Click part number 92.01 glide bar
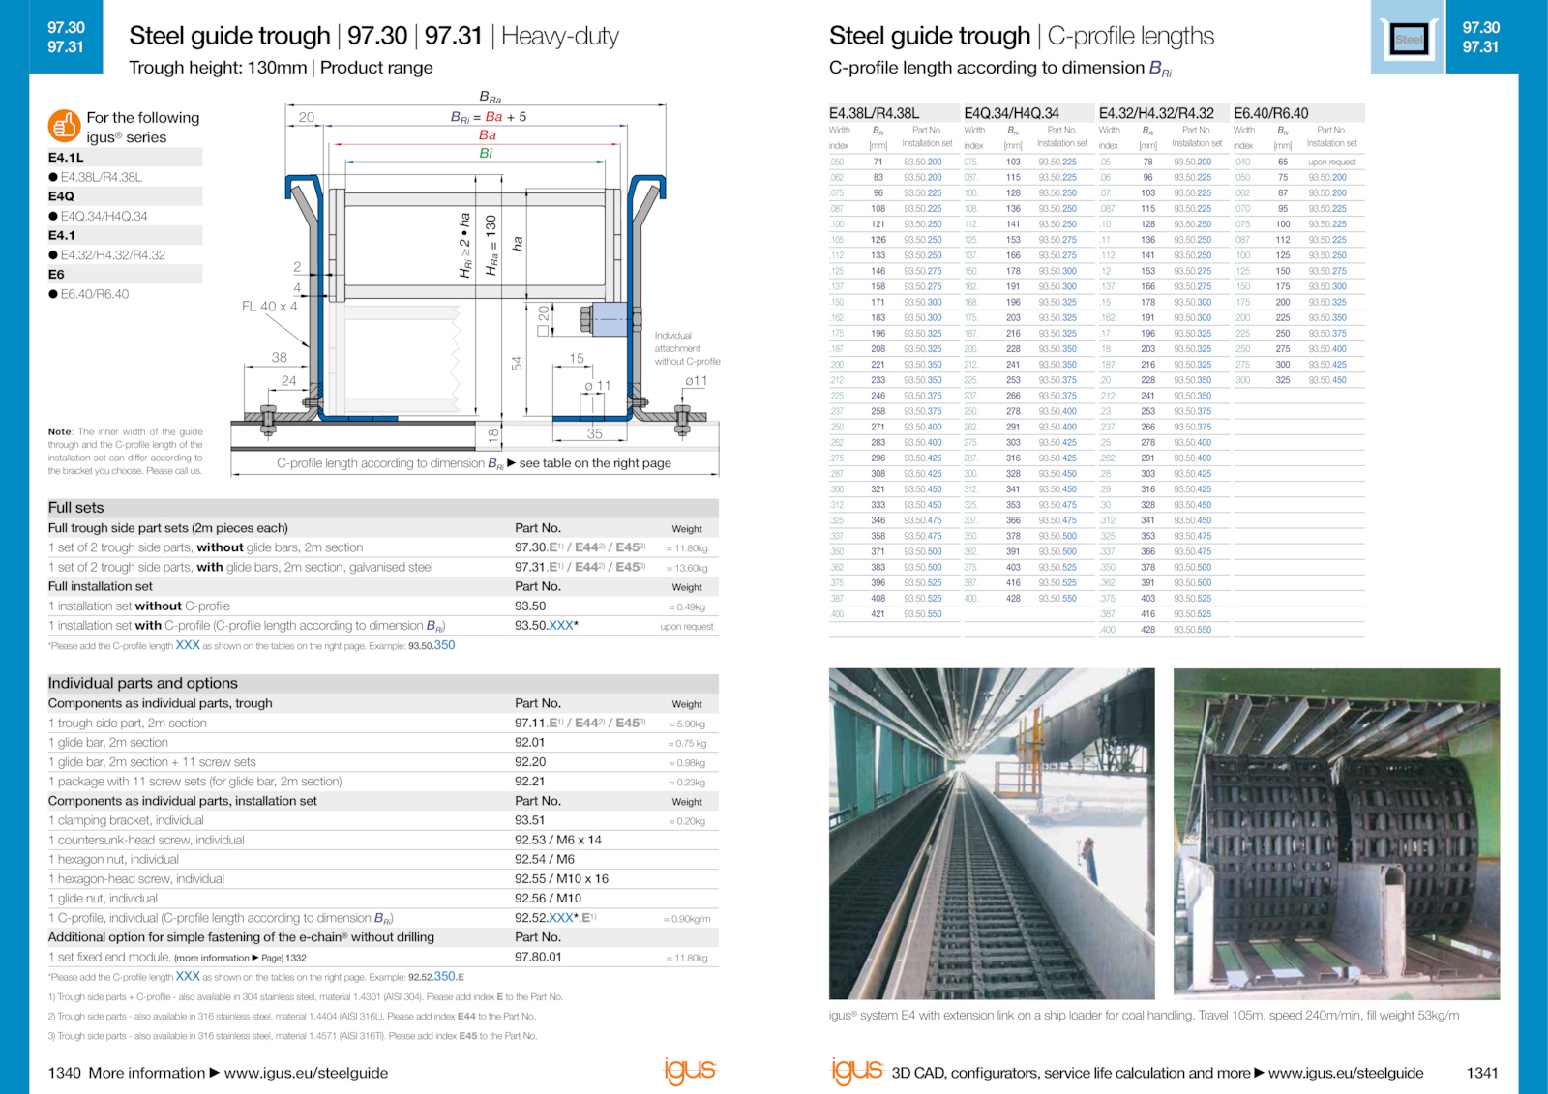This screenshot has width=1548, height=1094. pos(529,743)
